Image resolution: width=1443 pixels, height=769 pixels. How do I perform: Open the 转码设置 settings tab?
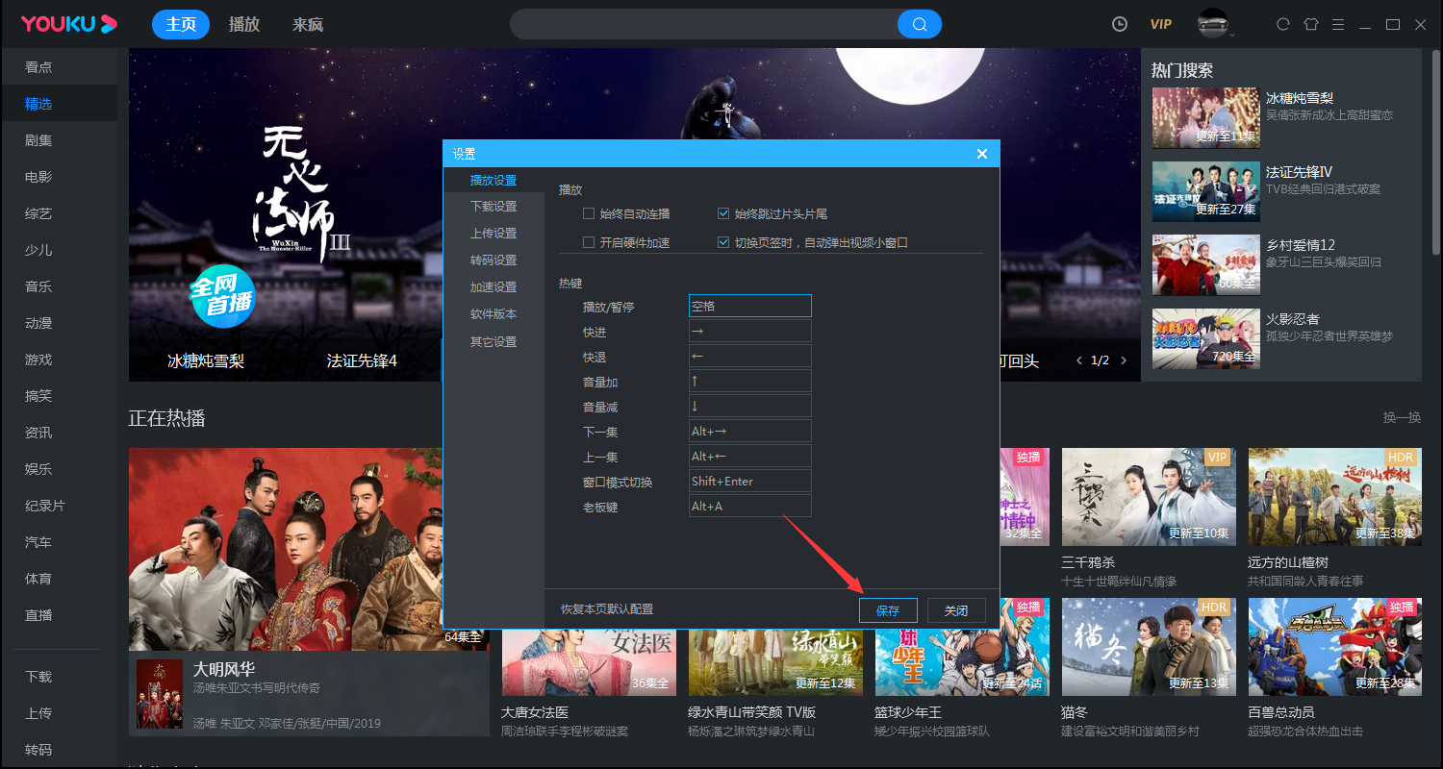pyautogui.click(x=494, y=260)
